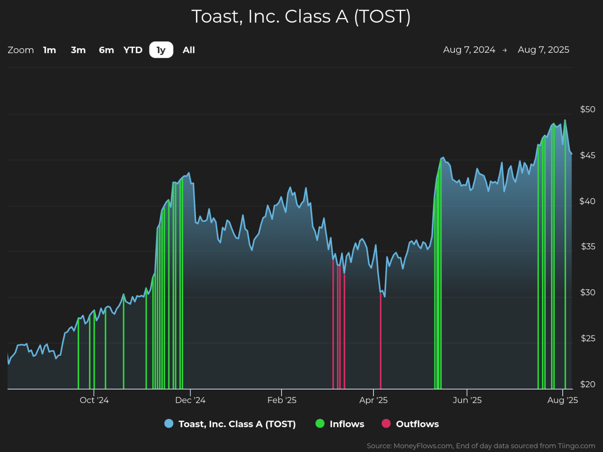The image size is (603, 452).
Task: Switch zoom to YTD
Action: [x=133, y=50]
